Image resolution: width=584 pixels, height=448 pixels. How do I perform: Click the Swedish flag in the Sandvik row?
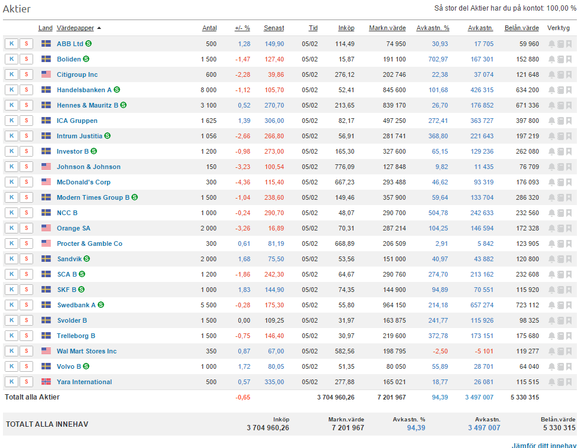[x=46, y=259]
